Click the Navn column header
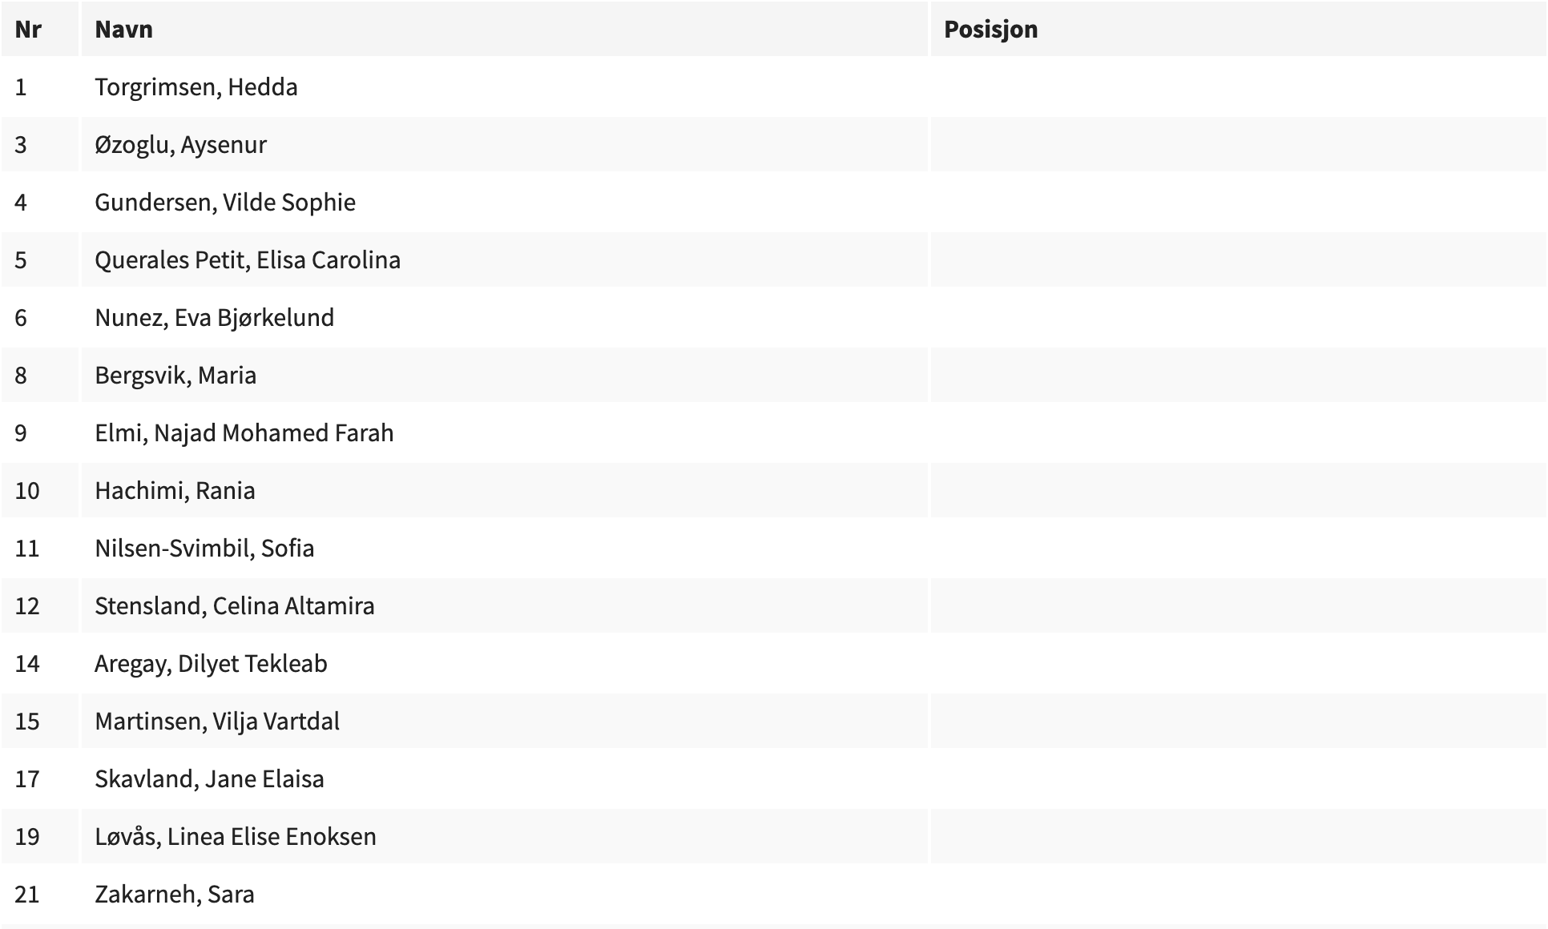This screenshot has width=1548, height=929. coord(123,30)
